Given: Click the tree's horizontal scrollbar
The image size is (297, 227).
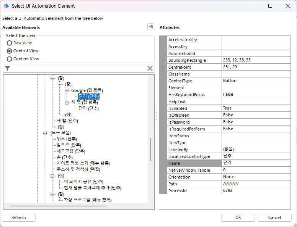Looking at the screenshot, I should pyautogui.click(x=57, y=206).
